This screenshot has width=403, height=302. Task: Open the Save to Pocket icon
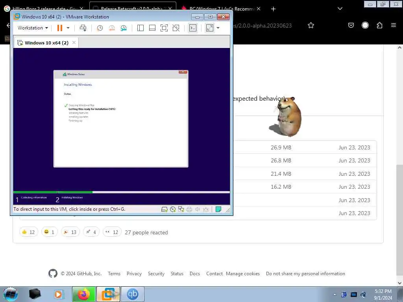point(351,25)
